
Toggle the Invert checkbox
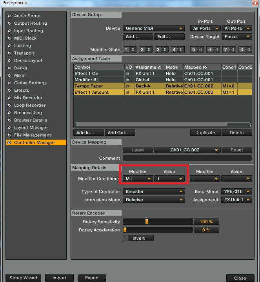pos(126,238)
